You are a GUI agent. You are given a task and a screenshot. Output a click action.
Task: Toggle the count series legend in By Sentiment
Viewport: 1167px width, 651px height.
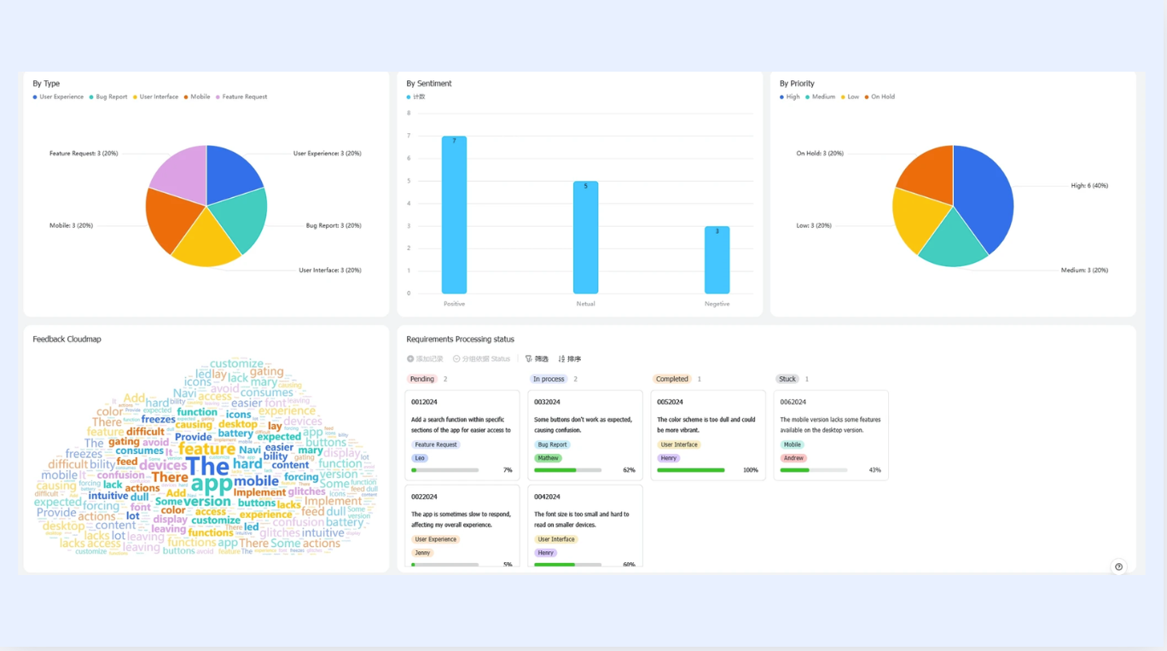416,97
